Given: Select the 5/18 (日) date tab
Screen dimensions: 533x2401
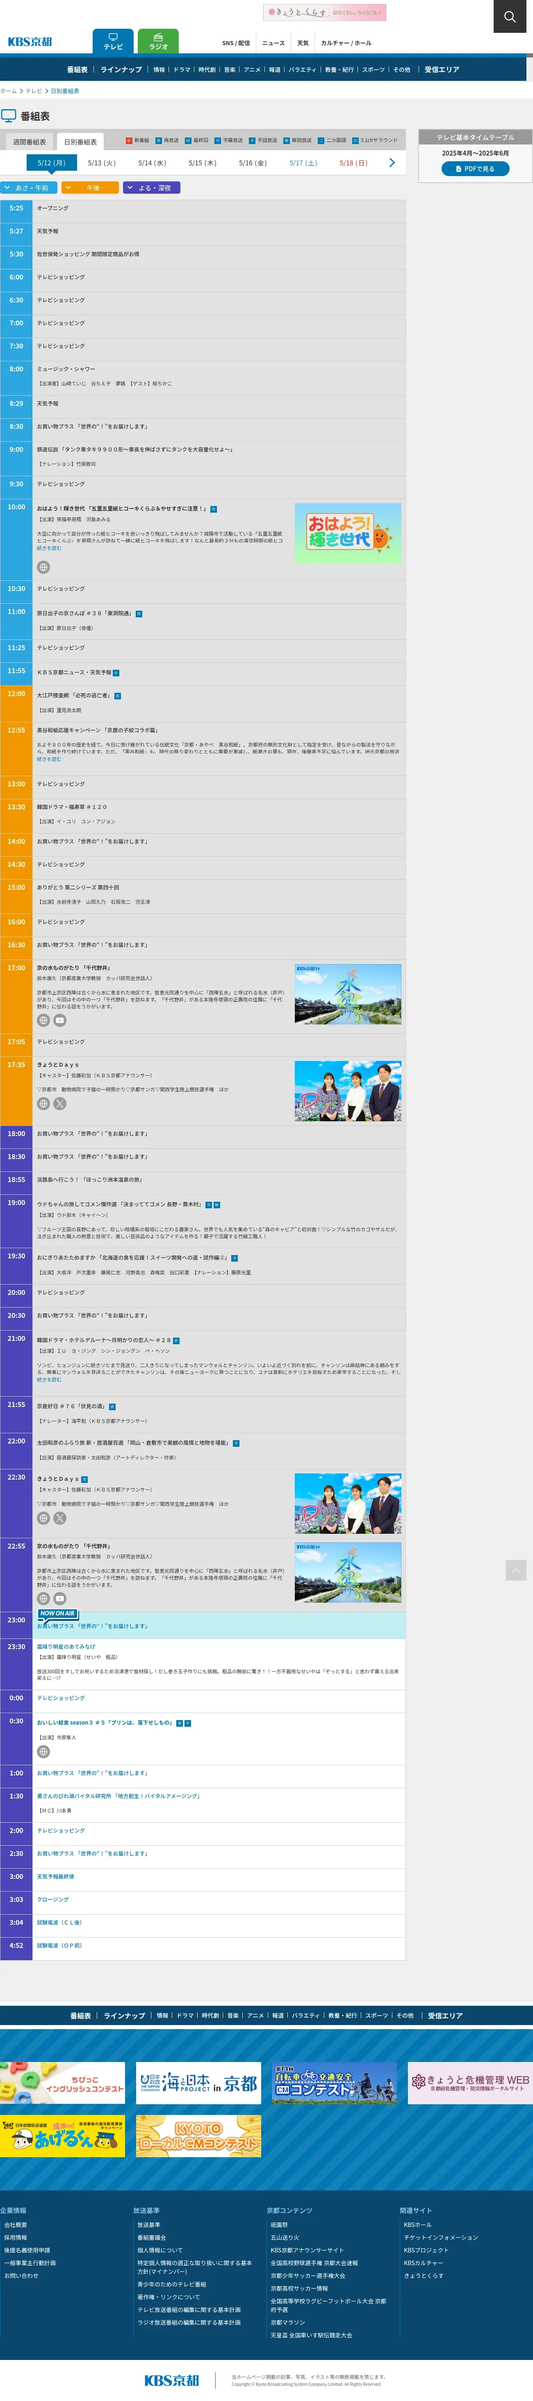Looking at the screenshot, I should pos(353,163).
